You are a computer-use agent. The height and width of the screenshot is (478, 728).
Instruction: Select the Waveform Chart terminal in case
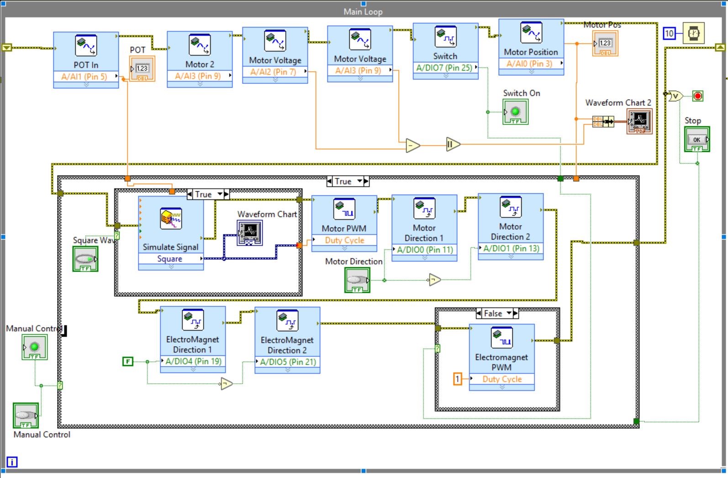(x=250, y=233)
